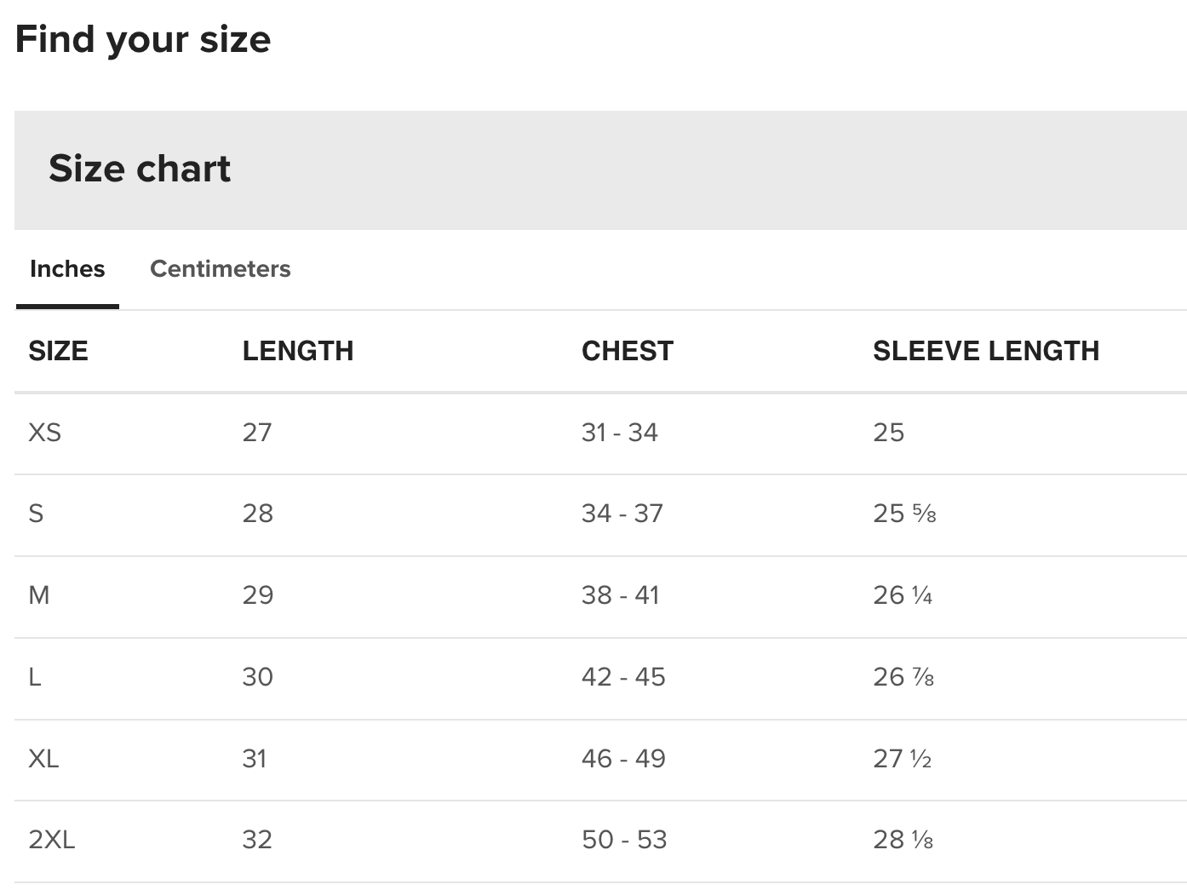Click chest value 38 - 41
1187x890 pixels.
[x=620, y=595]
